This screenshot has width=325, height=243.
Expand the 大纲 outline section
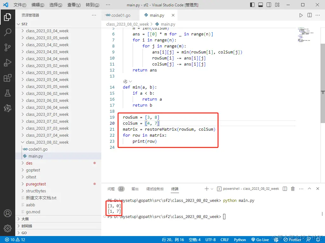[58, 219]
